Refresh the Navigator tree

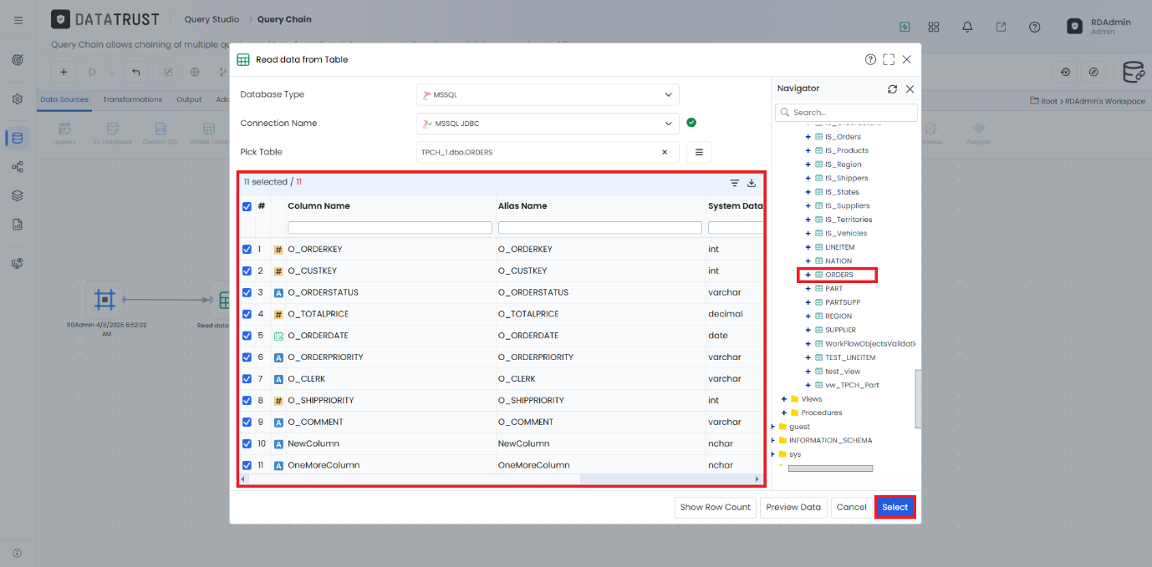(893, 89)
